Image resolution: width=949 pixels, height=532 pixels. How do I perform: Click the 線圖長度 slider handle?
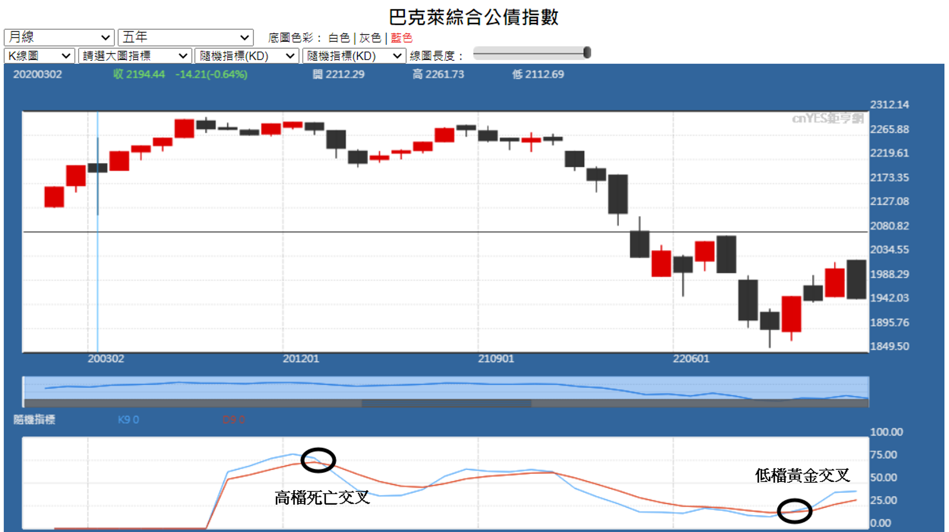(587, 53)
